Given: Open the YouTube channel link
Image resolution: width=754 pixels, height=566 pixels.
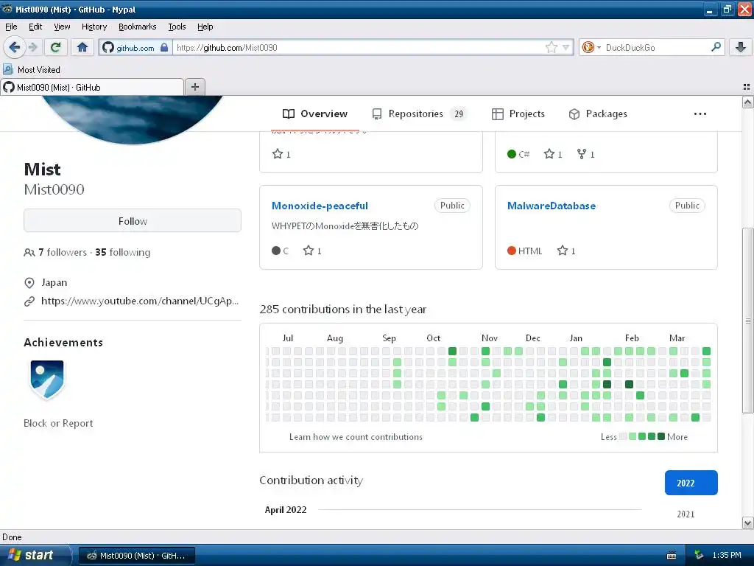Looking at the screenshot, I should pyautogui.click(x=140, y=301).
